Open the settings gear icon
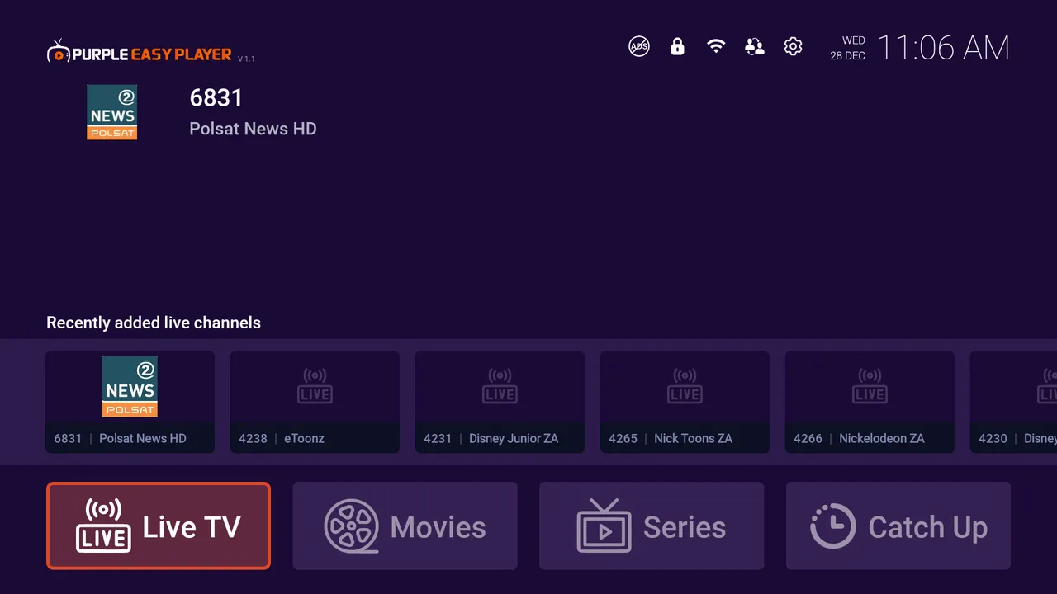Image resolution: width=1057 pixels, height=594 pixels. coord(793,47)
